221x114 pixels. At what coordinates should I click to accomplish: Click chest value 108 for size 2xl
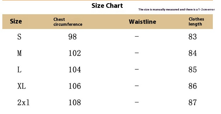click(75, 102)
